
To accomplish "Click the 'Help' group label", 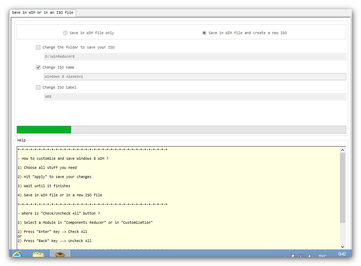I will (21, 140).
